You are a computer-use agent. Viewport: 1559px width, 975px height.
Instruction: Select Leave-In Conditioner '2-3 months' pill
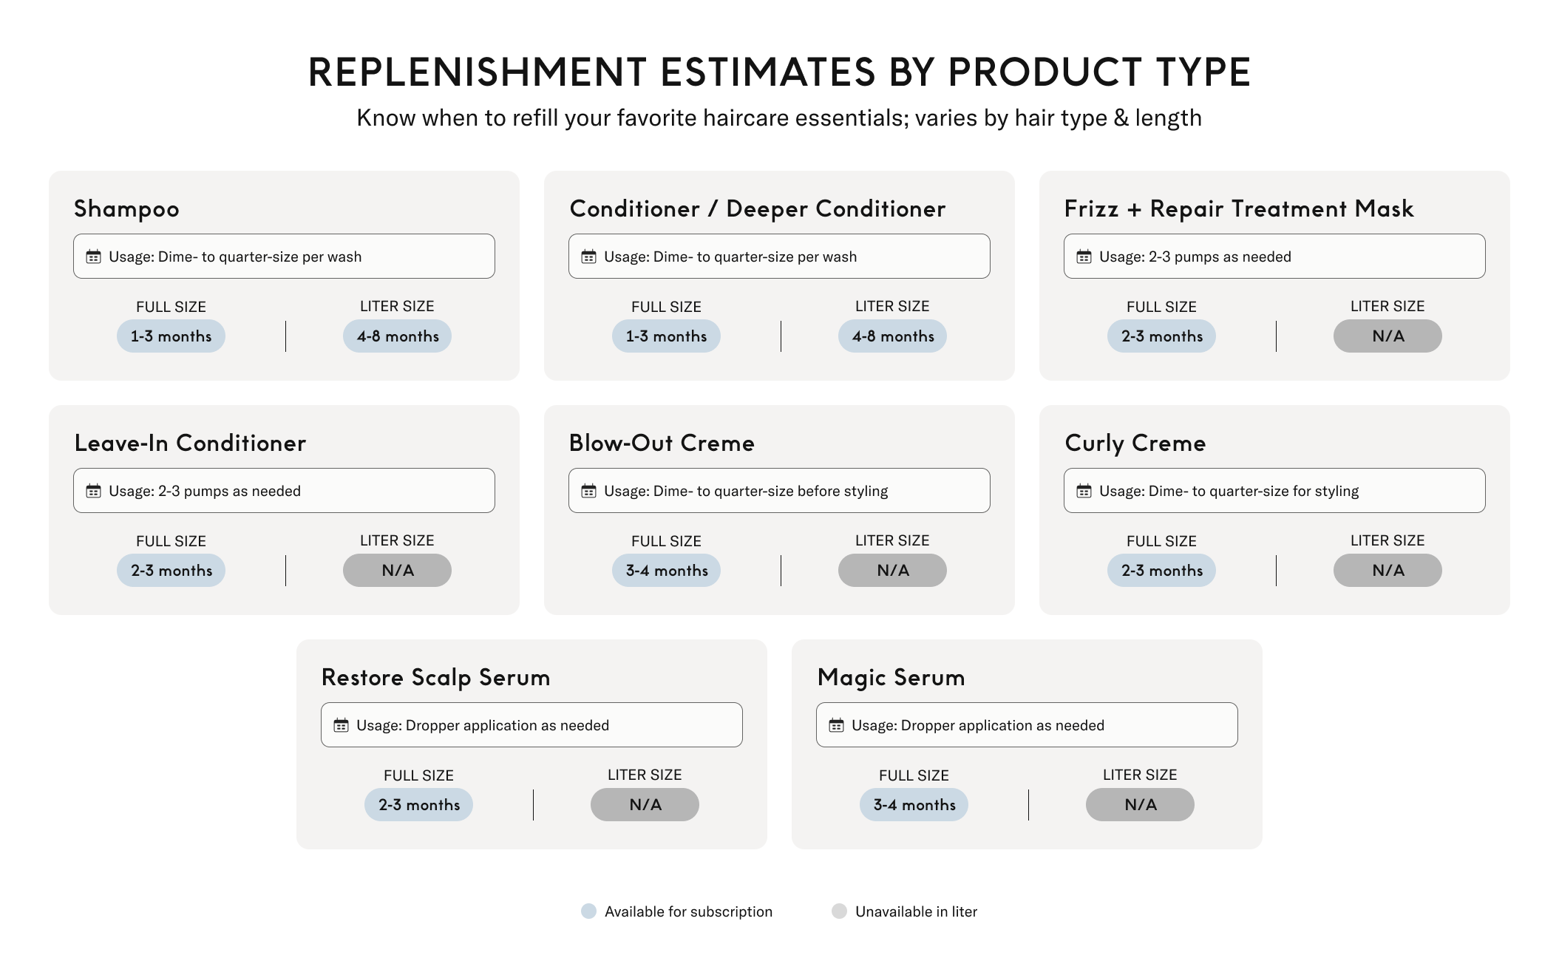[171, 571]
